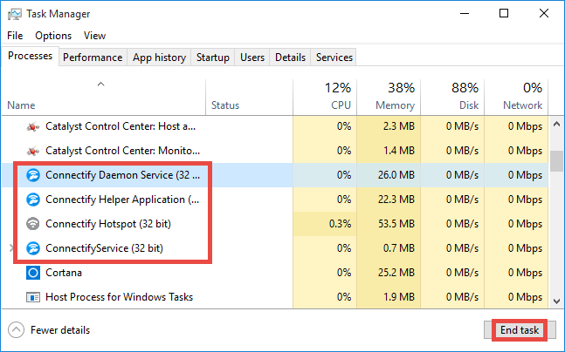
Task: Click the Catalyst Control Center Host icon
Action: click(33, 126)
